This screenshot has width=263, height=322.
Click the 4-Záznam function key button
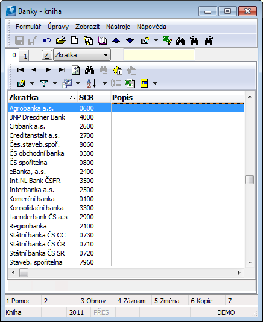133,301
